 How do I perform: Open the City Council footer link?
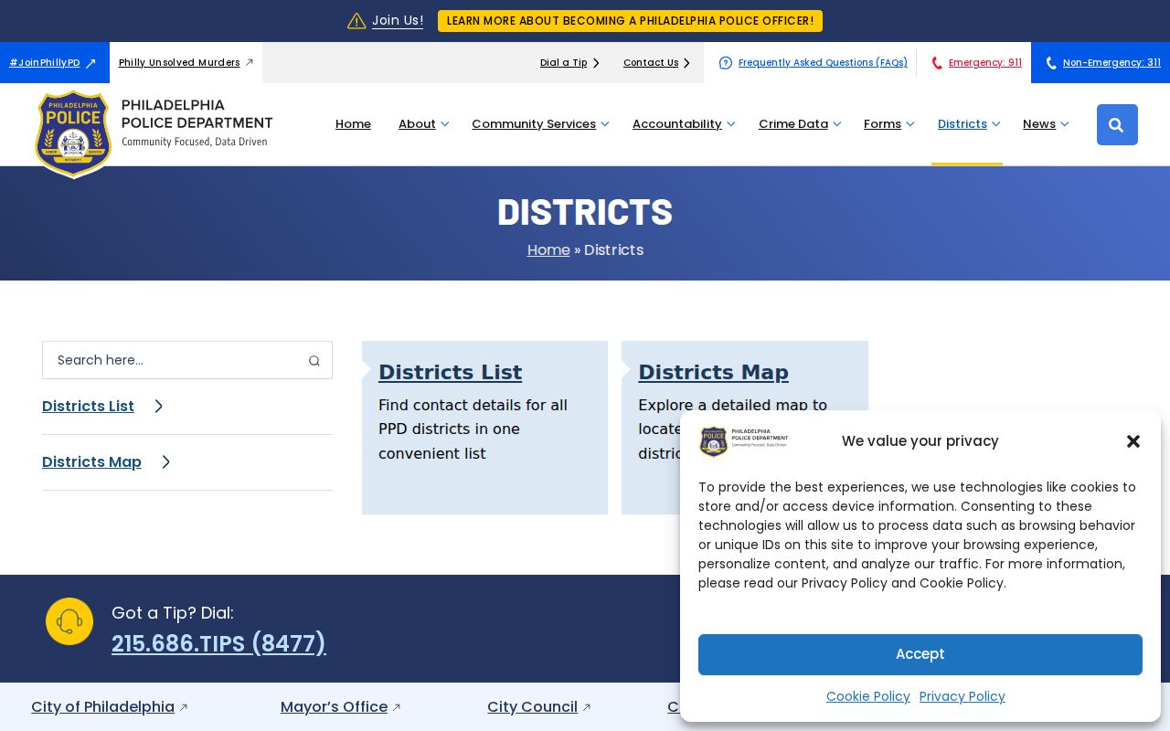pyautogui.click(x=532, y=707)
